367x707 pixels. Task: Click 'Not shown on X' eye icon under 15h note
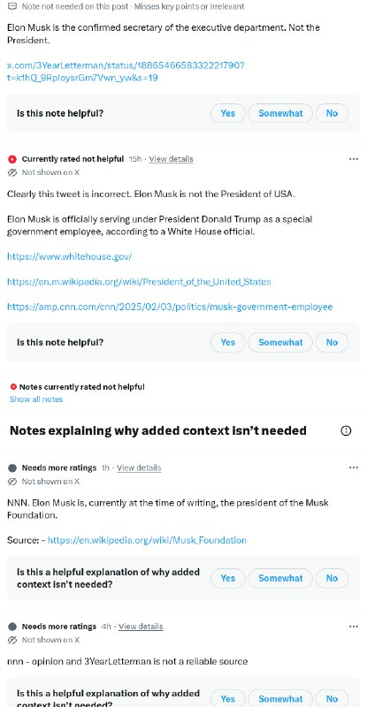click(12, 172)
